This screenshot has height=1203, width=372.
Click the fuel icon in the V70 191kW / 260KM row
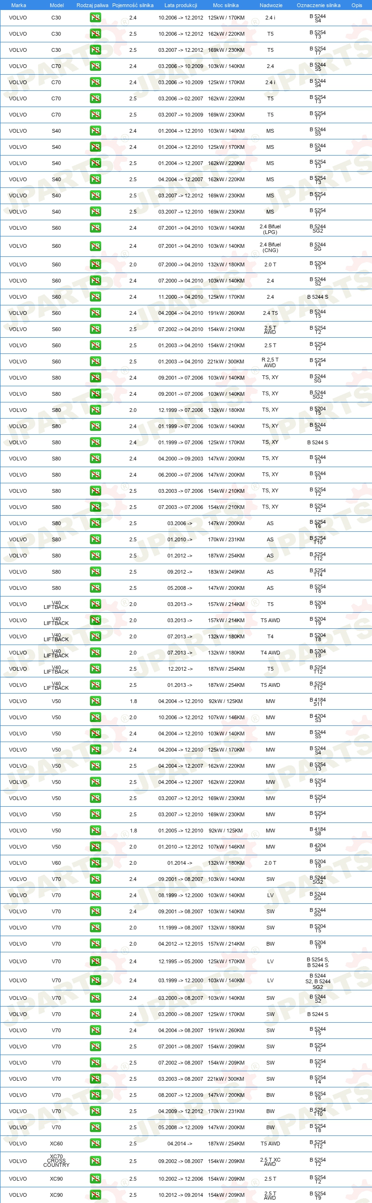[95, 1030]
